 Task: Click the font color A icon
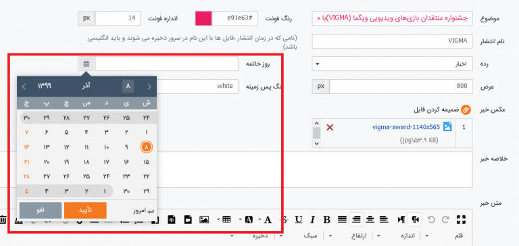click(x=268, y=220)
